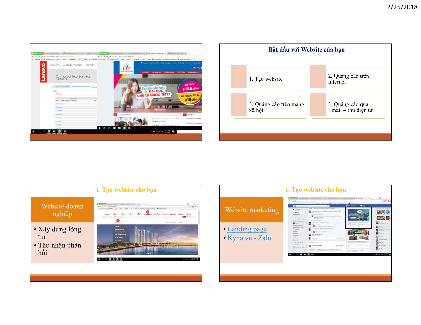Click PowerPoint taskbar icon under Facebook screenshot

coord(312,254)
